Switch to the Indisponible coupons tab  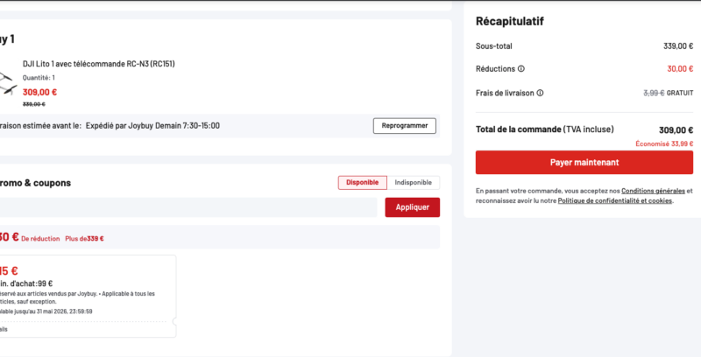413,183
